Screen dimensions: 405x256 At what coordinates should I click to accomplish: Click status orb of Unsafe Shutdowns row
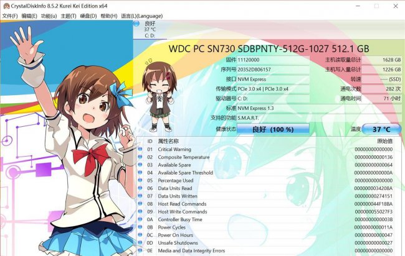(140, 242)
